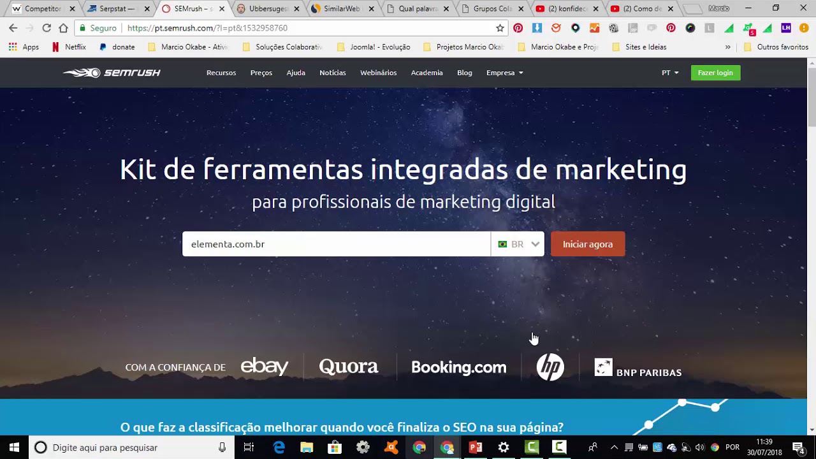Open Sites e Ideias bookmark folder
Image resolution: width=816 pixels, height=459 pixels.
[639, 47]
